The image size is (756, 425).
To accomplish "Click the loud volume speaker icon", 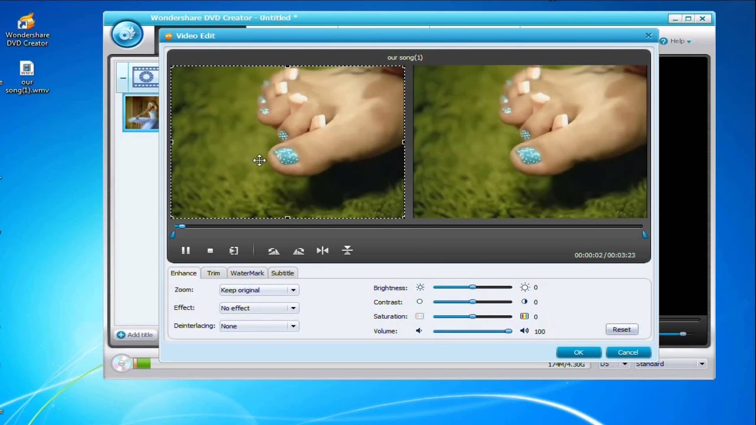I will [x=524, y=331].
